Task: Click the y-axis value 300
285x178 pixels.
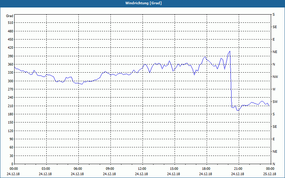Action: point(11,81)
